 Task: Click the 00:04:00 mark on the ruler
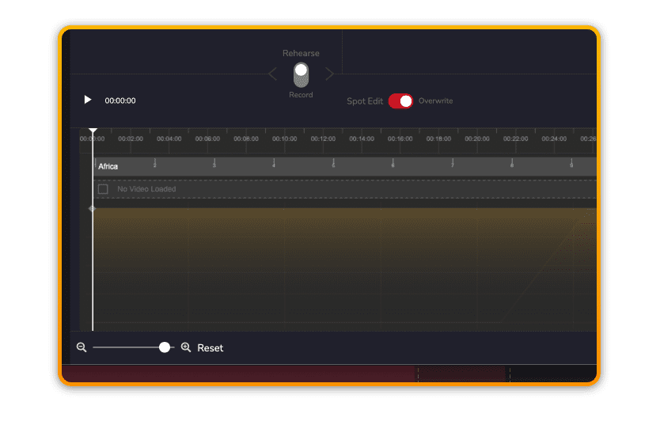pyautogui.click(x=169, y=139)
